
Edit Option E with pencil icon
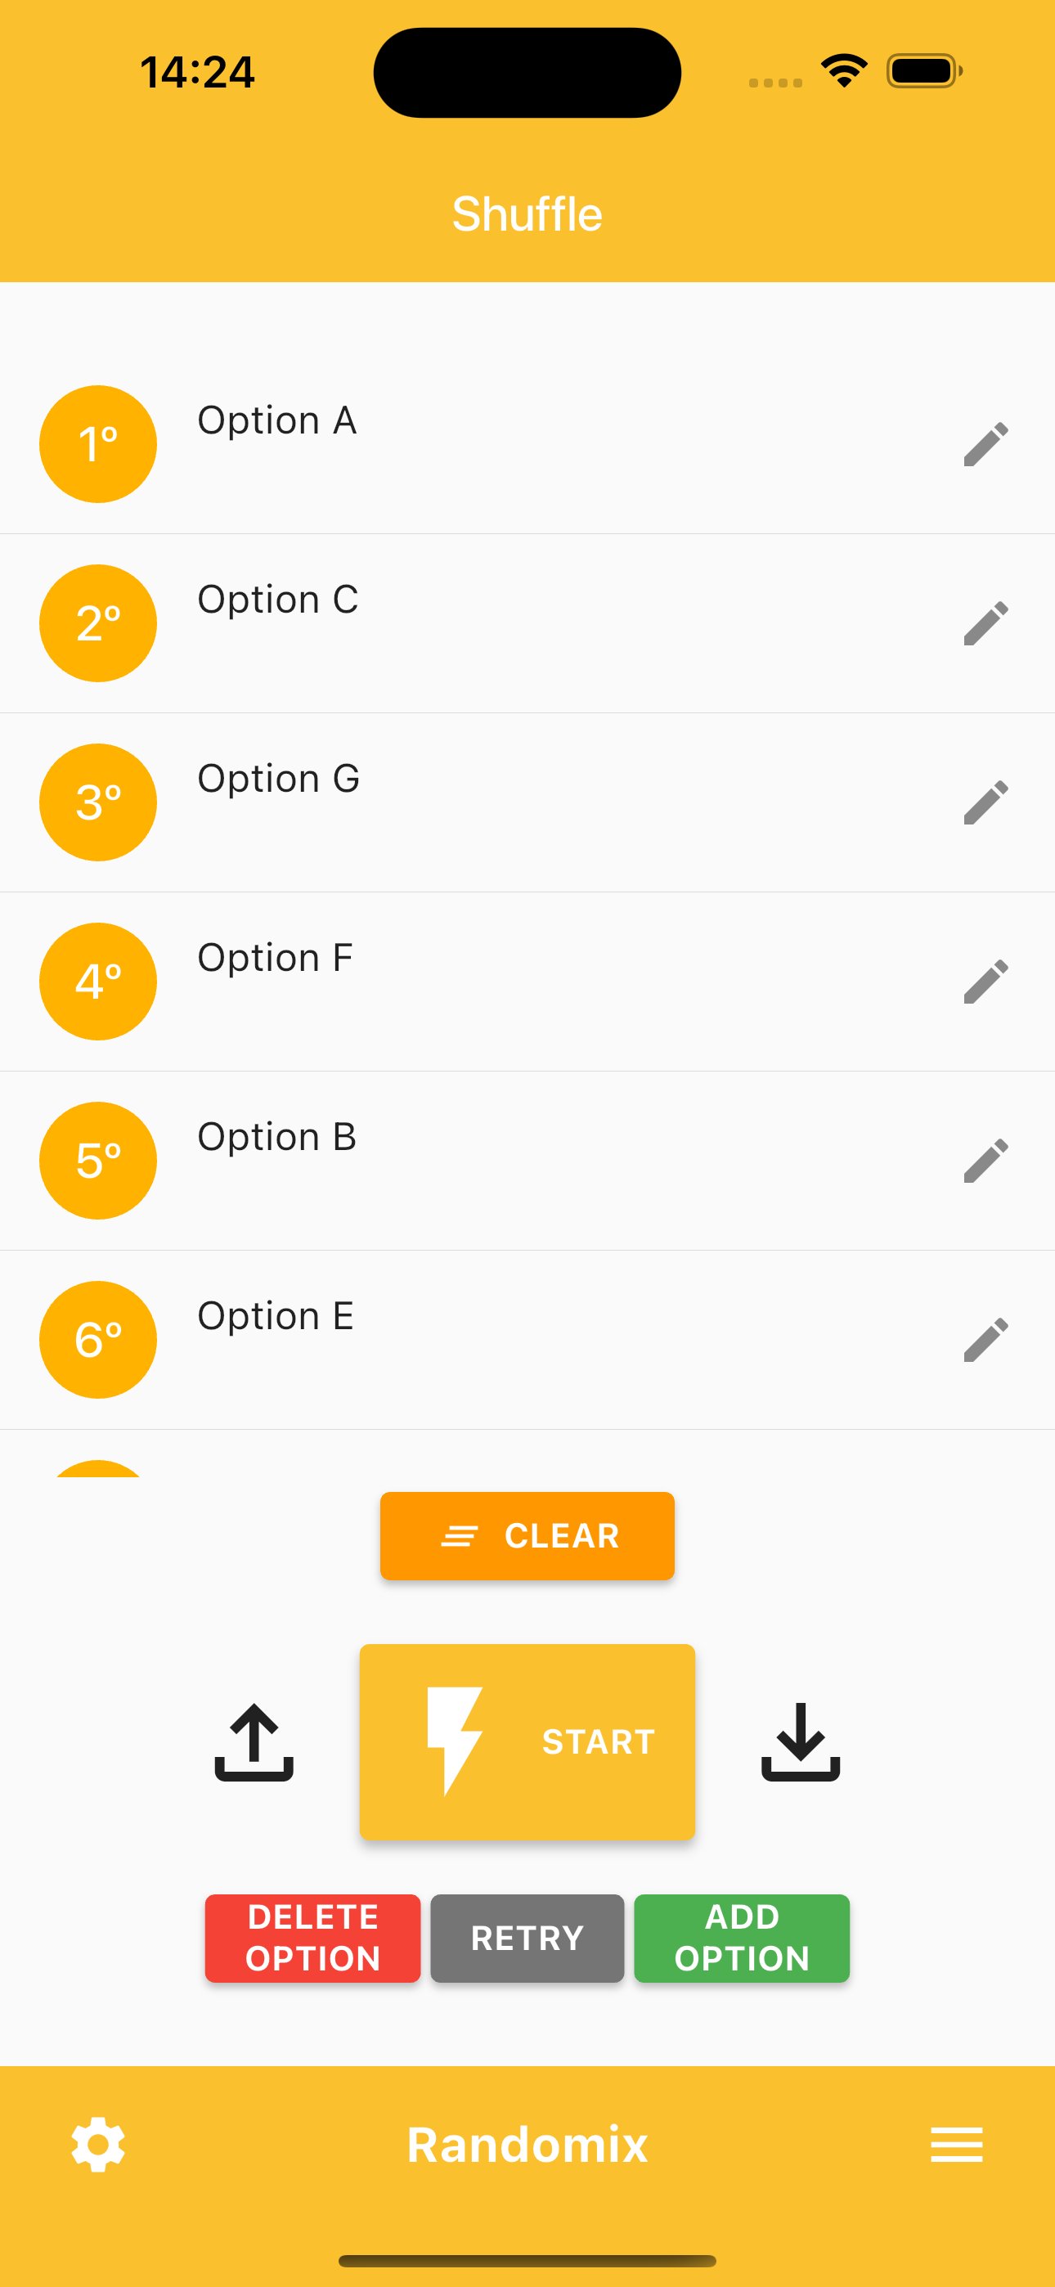point(985,1340)
